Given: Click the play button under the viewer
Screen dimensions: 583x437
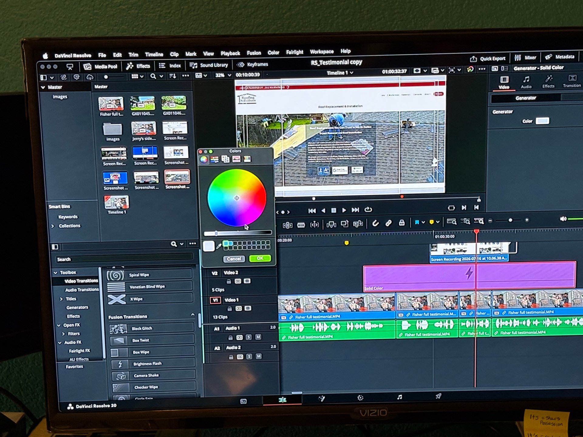Looking at the screenshot, I should tap(344, 210).
